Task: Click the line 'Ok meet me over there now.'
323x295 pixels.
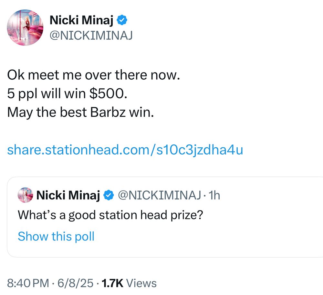Action: tap(94, 74)
